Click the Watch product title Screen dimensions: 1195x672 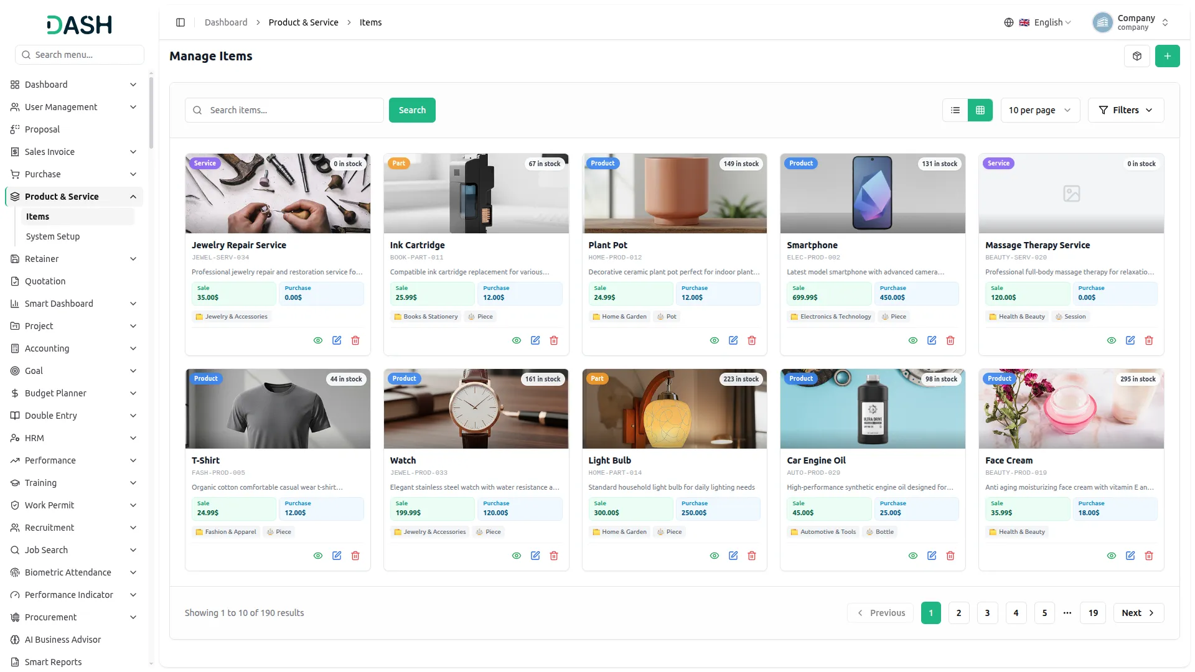(x=403, y=460)
